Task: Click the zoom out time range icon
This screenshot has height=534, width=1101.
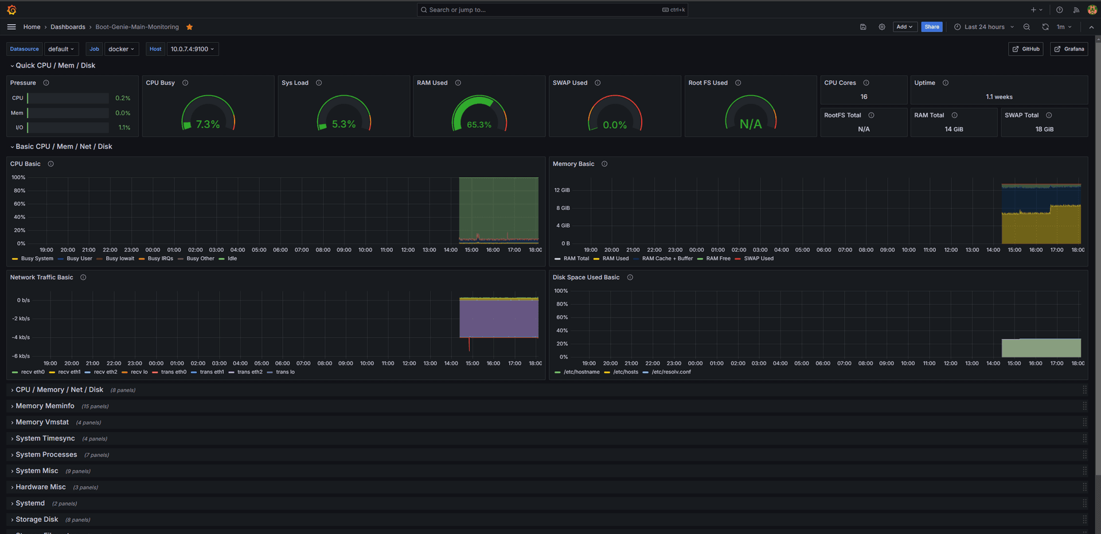Action: point(1026,27)
